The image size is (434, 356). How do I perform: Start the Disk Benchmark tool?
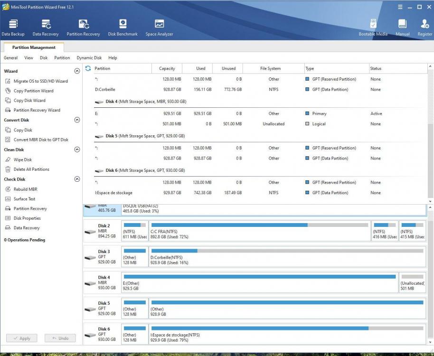pos(123,27)
